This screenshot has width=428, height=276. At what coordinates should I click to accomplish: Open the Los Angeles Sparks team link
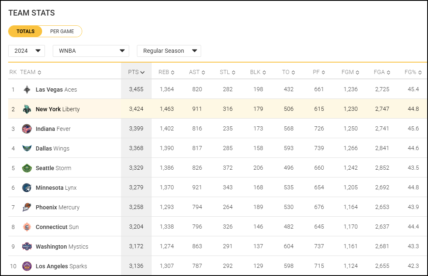pyautogui.click(x=61, y=266)
